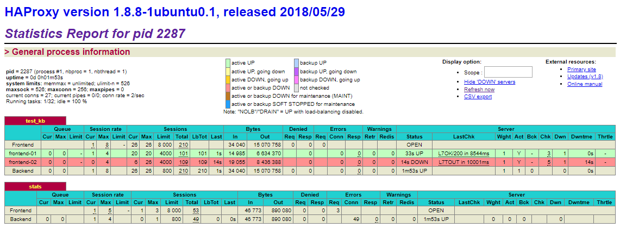Click the 'uptime = 0d 0h01m53s' line
The height and width of the screenshot is (234, 620).
(35, 78)
